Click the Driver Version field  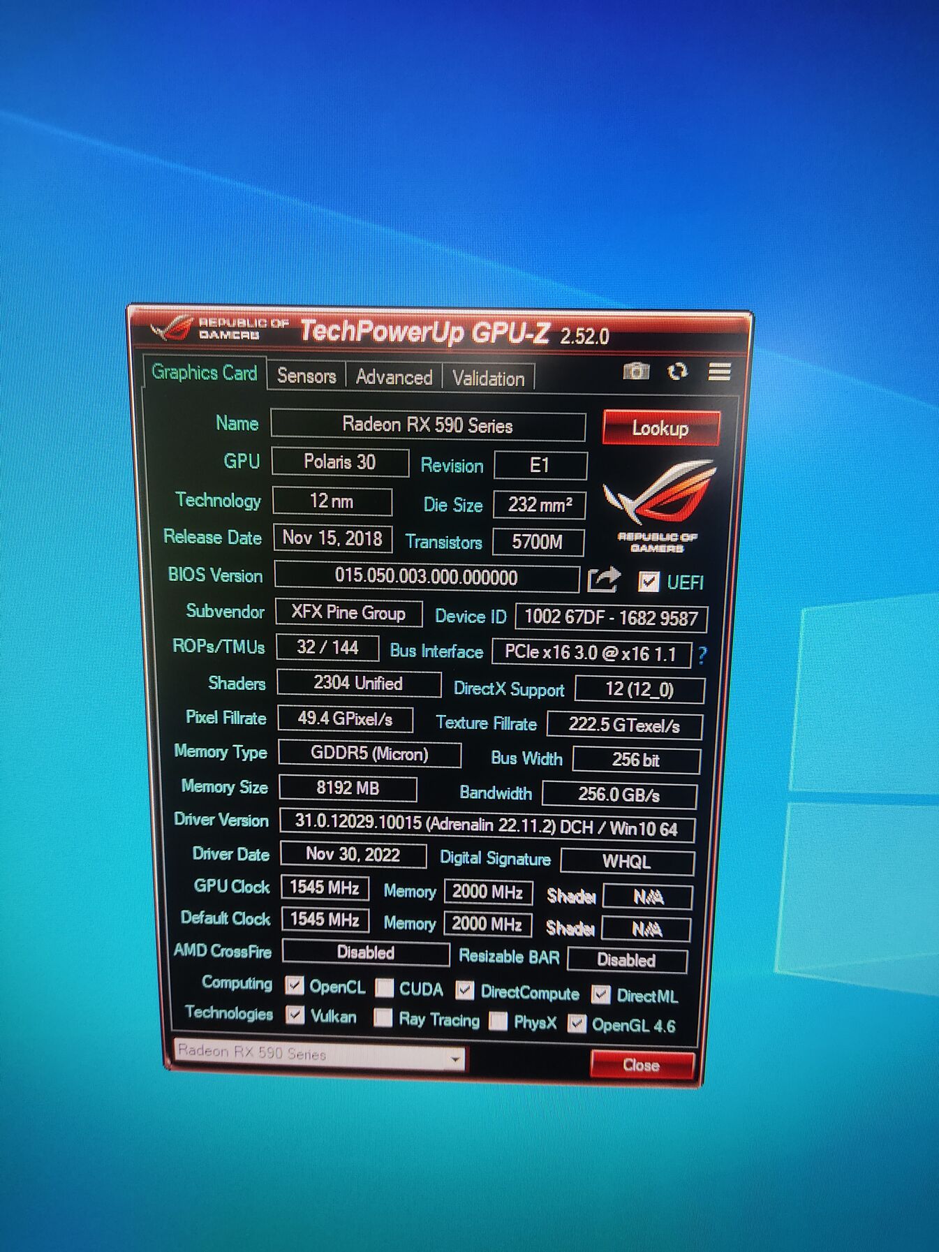[487, 825]
